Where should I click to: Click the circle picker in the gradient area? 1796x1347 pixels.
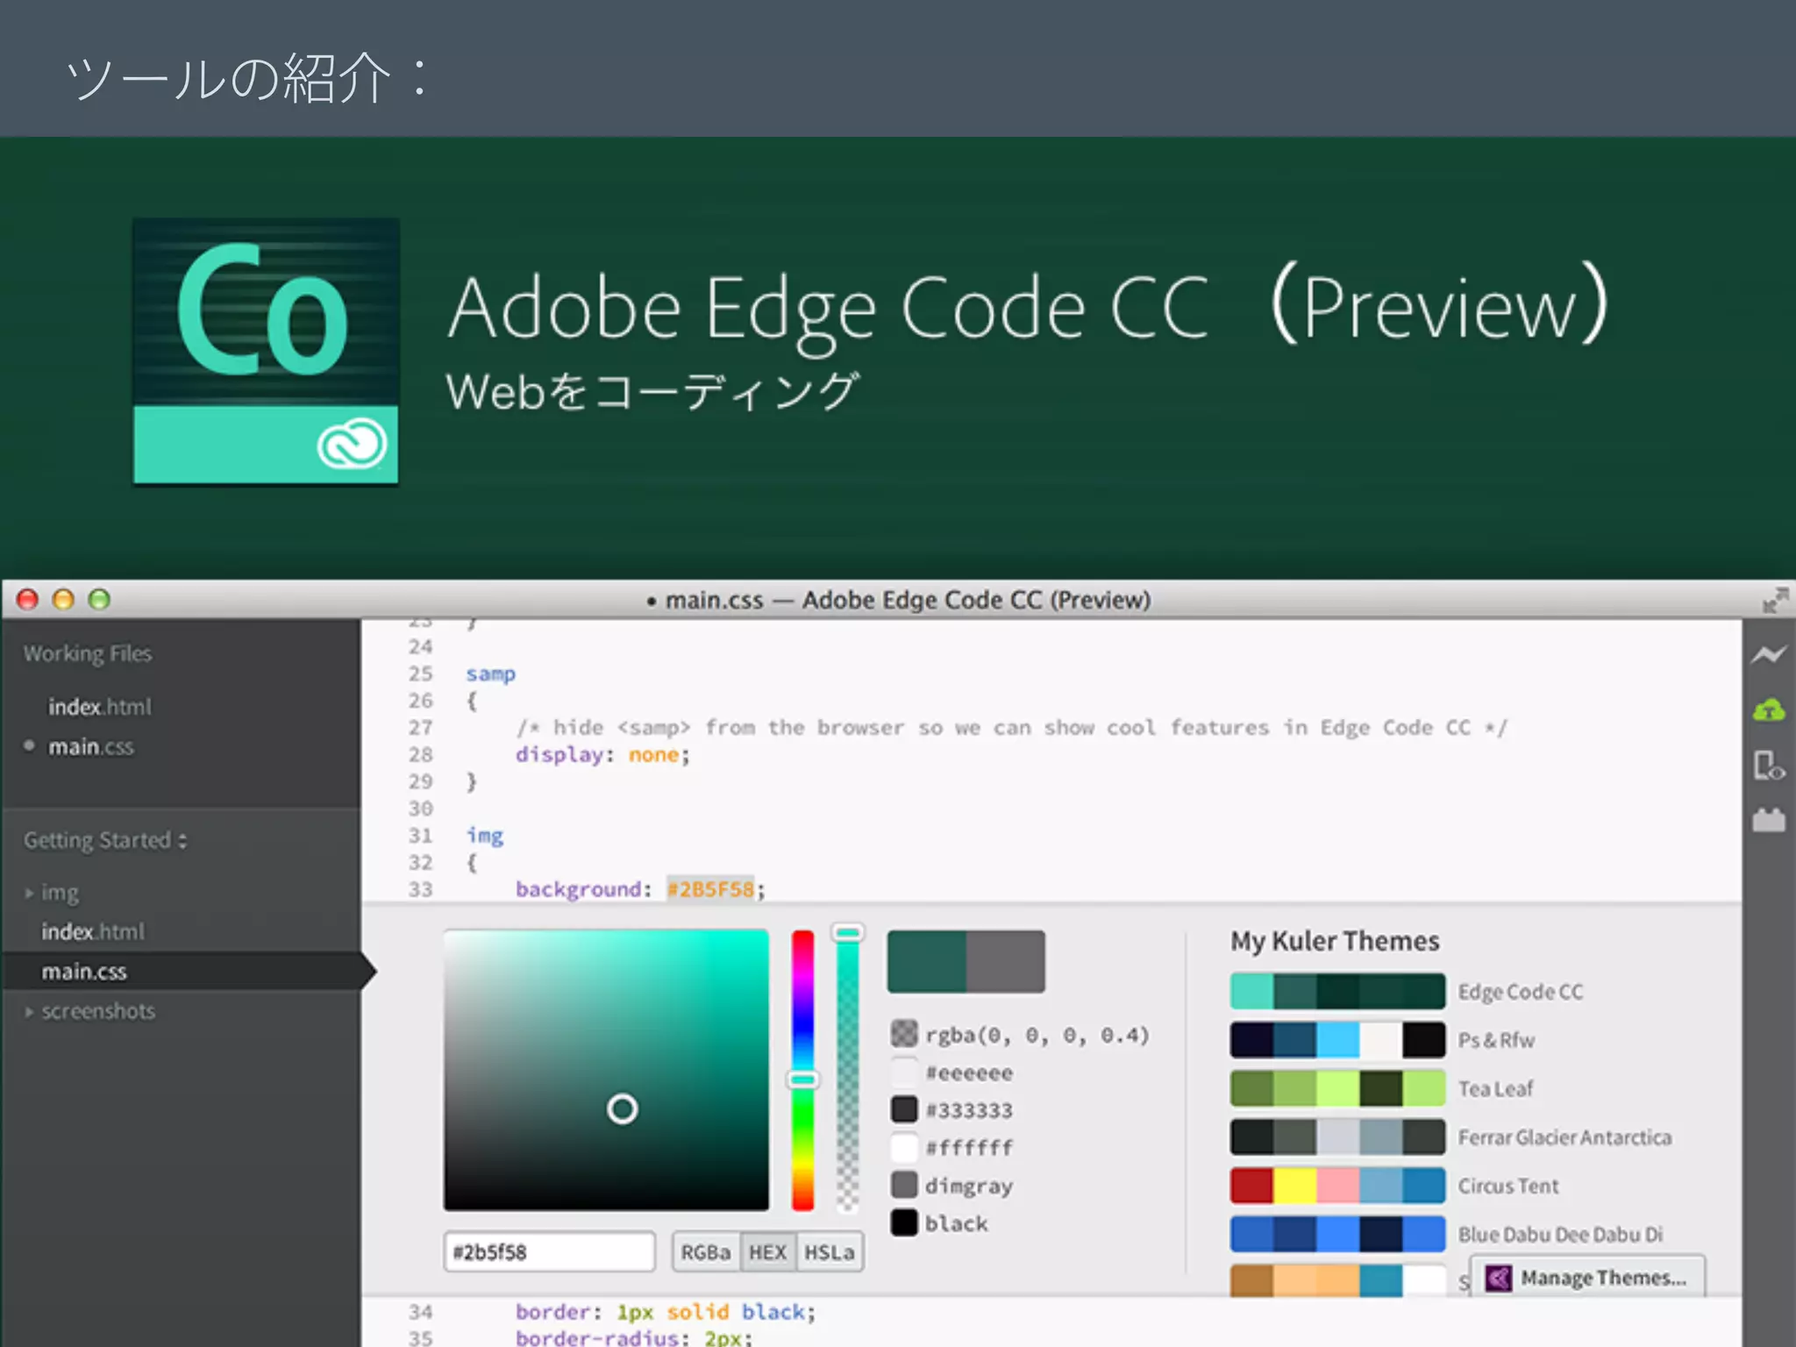623,1109
